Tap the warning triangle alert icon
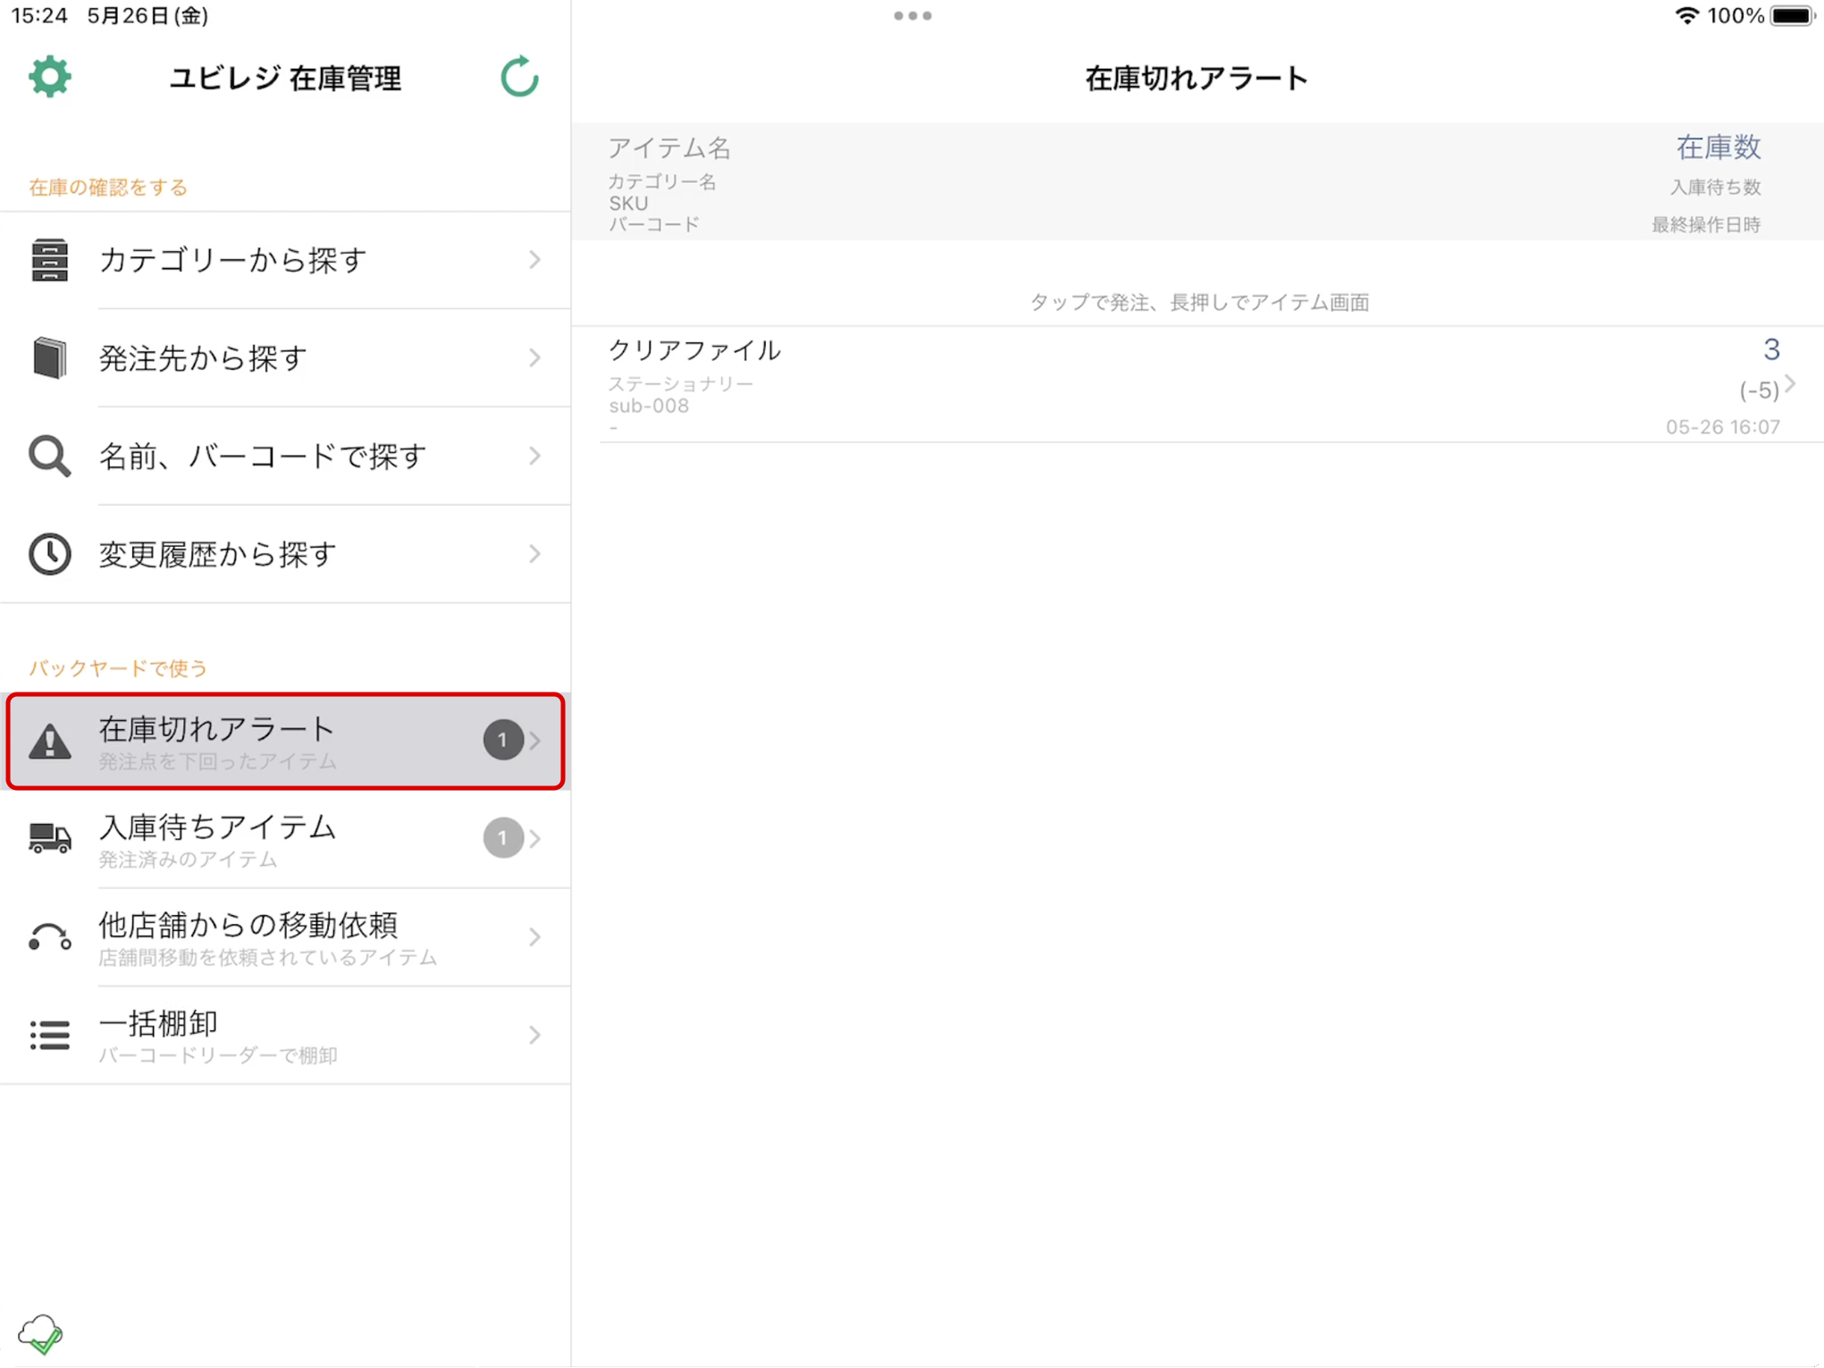 49,741
